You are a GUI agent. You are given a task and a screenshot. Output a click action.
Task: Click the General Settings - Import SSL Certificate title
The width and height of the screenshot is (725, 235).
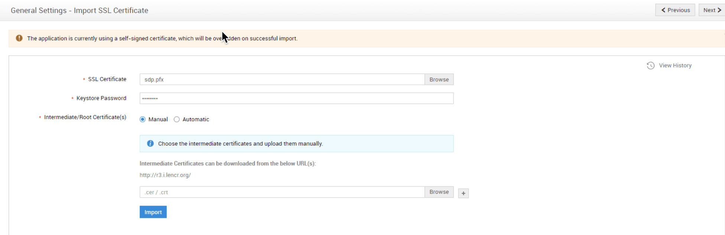click(79, 10)
